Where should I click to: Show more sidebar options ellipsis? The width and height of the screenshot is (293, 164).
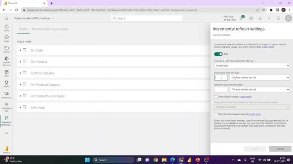pyautogui.click(x=6, y=133)
